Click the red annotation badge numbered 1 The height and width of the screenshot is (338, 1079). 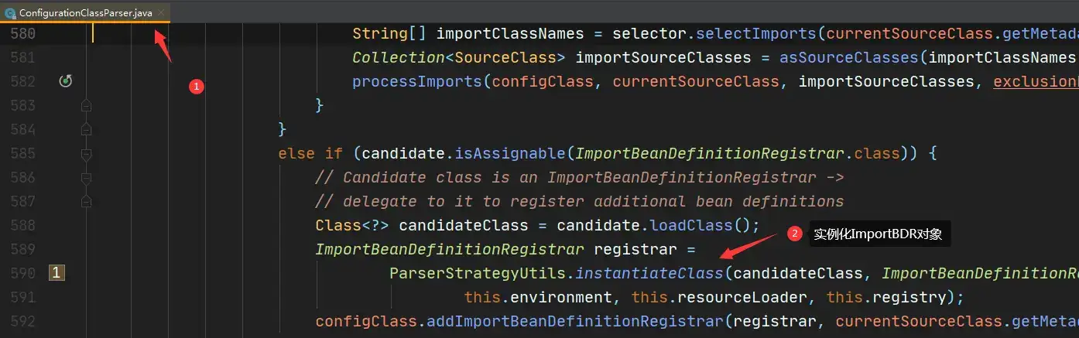pos(197,87)
